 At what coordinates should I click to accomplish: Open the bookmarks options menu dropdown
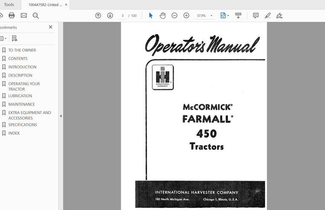3,38
